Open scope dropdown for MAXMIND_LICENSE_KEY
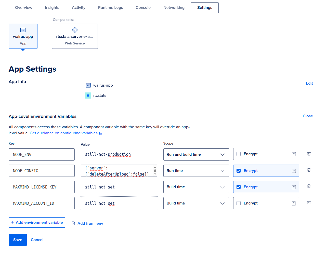 pyautogui.click(x=196, y=187)
